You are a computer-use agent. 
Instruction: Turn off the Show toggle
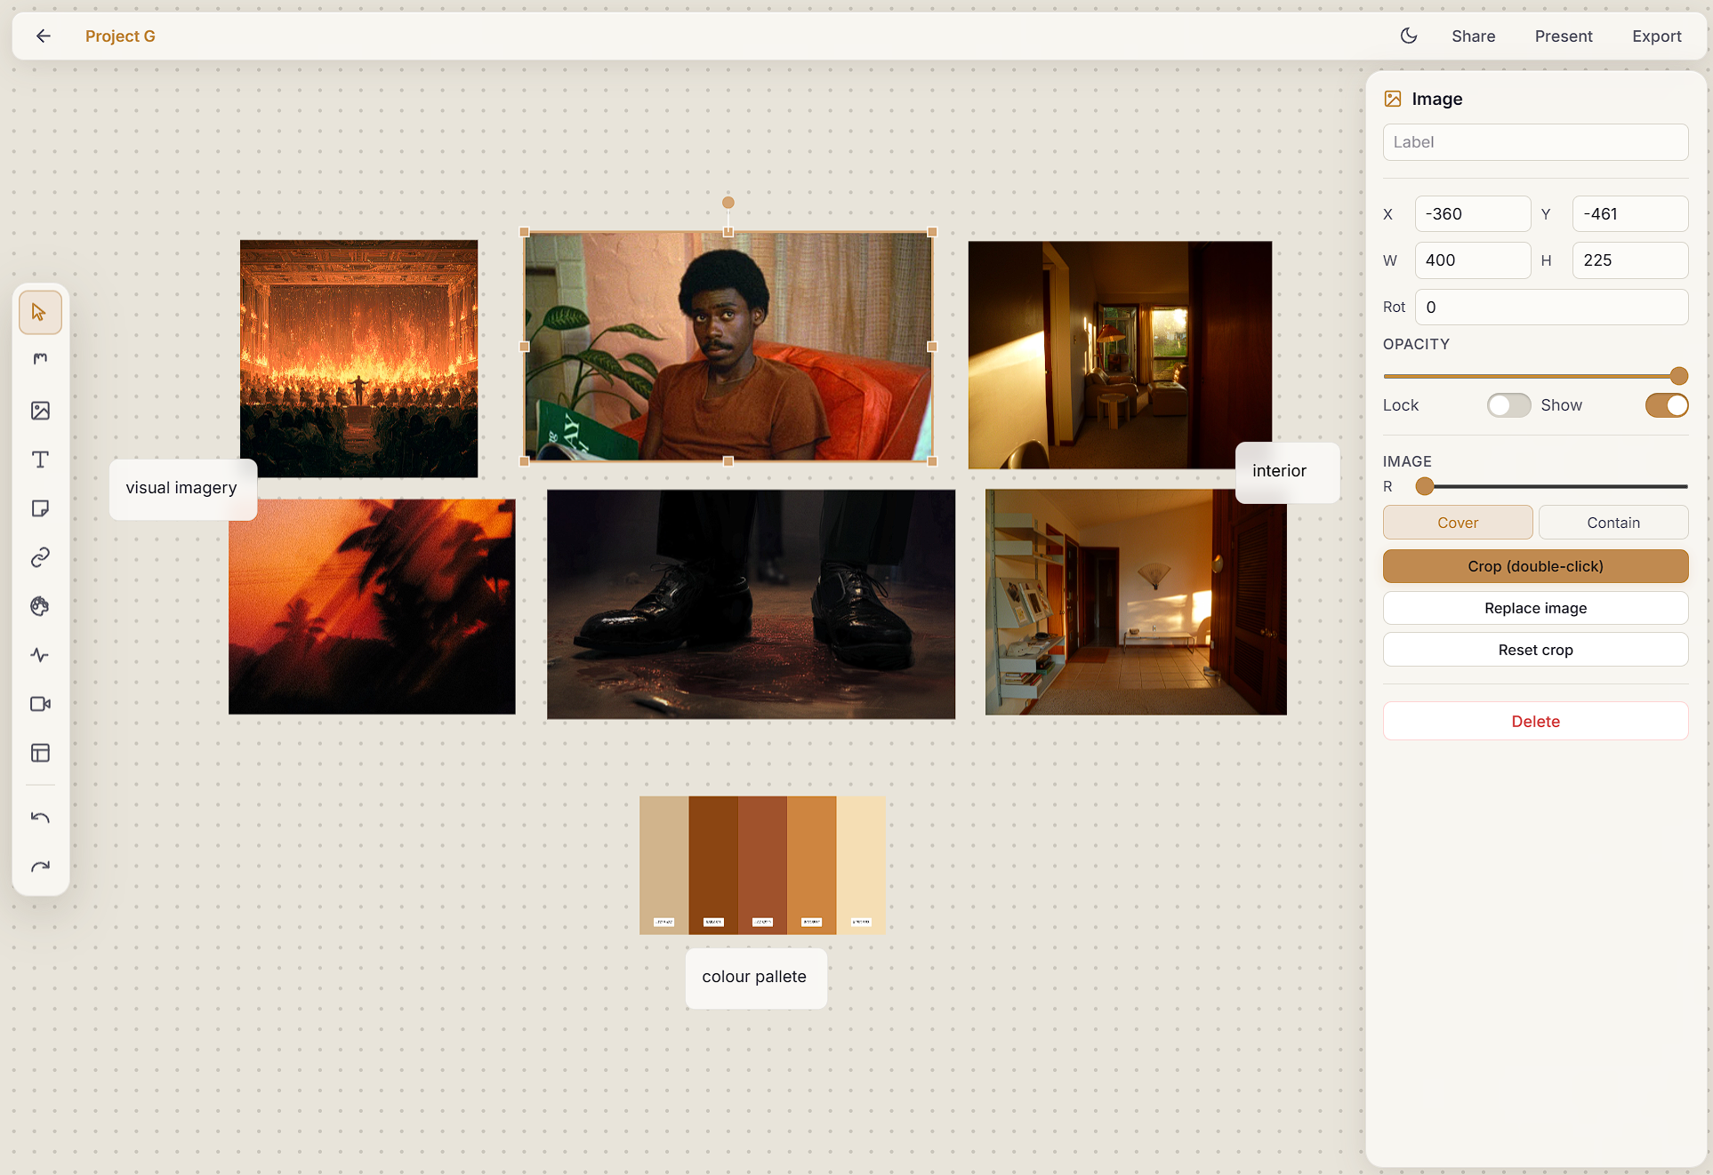1667,405
